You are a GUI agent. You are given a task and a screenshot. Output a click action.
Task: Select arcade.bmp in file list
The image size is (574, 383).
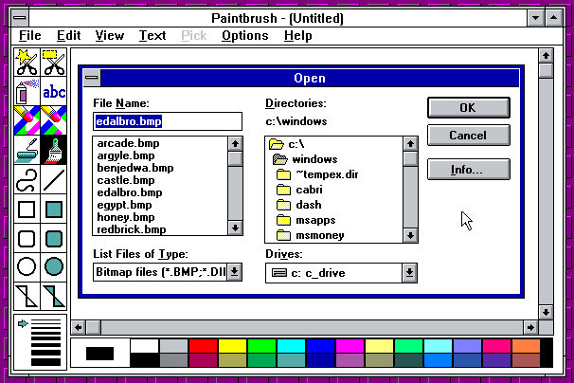point(128,143)
